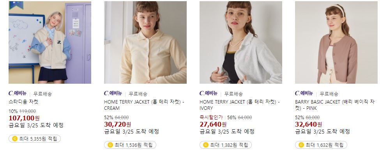The width and height of the screenshot is (380, 162).
Task: Click the HOME TERRY JACKET - CREAM title
Action: click(x=144, y=105)
